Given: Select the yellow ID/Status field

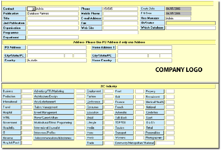Looking at the screenshot, I should coord(190,23).
